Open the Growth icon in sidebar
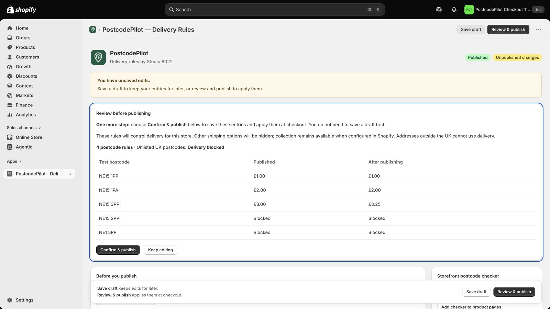550x309 pixels. click(x=10, y=67)
